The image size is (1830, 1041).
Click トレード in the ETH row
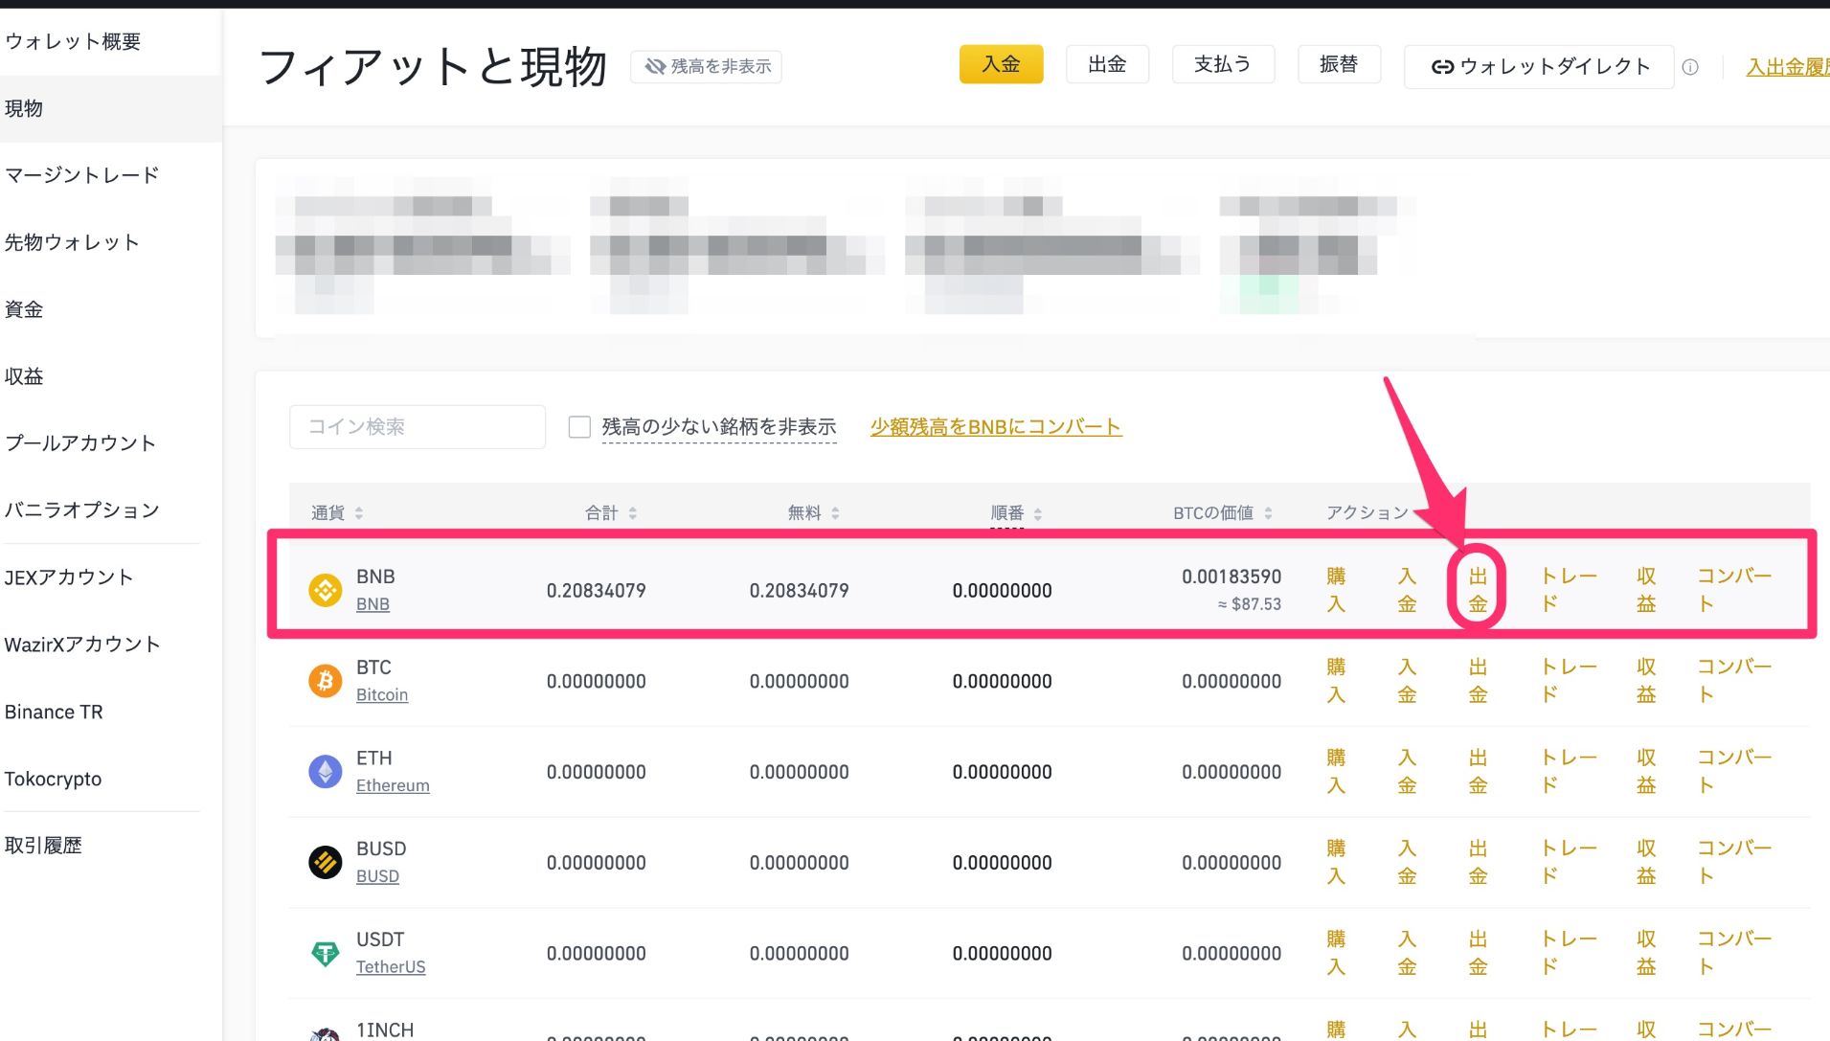1569,772
